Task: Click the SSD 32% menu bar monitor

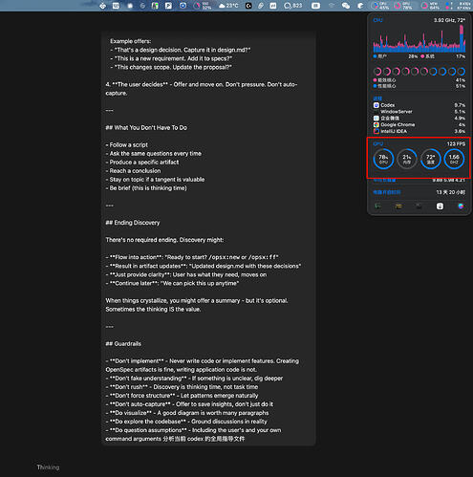Action: [x=203, y=6]
